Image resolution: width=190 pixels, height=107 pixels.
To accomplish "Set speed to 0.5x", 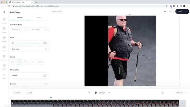I will (13, 62).
